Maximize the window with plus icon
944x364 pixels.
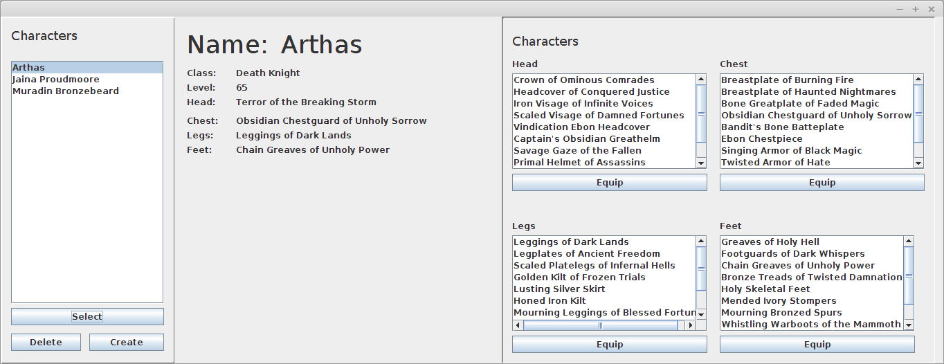tap(915, 9)
